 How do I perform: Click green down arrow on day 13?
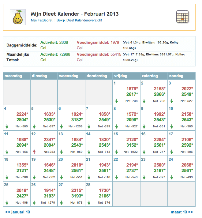(62, 152)
